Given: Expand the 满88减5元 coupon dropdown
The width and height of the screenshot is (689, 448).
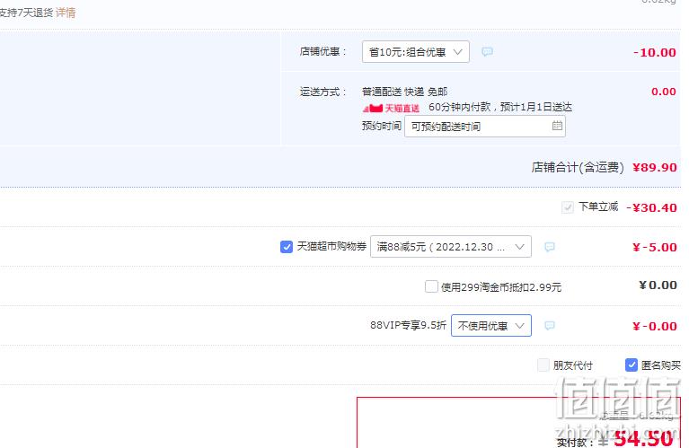Looking at the screenshot, I should (x=451, y=247).
